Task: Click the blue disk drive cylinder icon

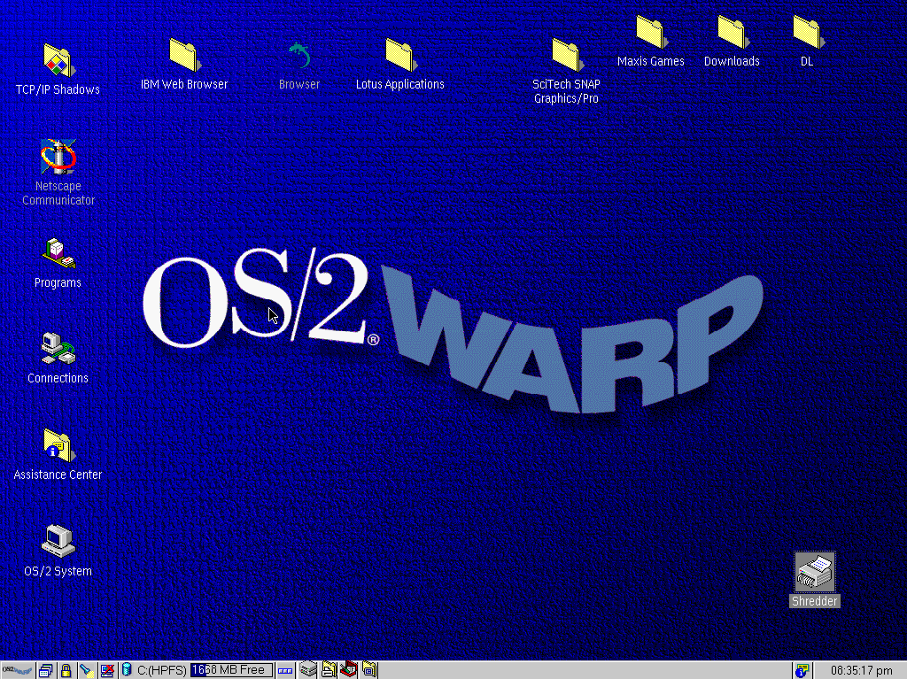Action: [x=127, y=670]
